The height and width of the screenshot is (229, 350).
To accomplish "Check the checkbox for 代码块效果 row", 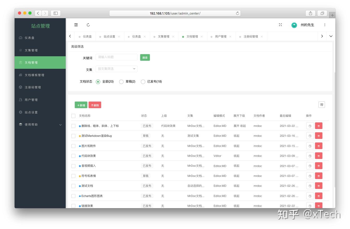I will coord(73,156).
